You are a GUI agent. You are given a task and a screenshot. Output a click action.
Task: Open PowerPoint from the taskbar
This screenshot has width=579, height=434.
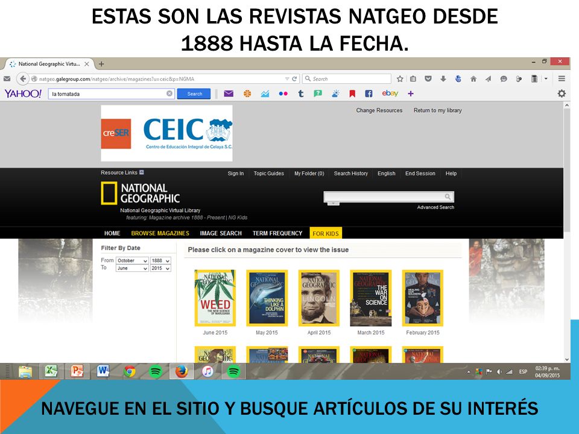[x=77, y=371]
